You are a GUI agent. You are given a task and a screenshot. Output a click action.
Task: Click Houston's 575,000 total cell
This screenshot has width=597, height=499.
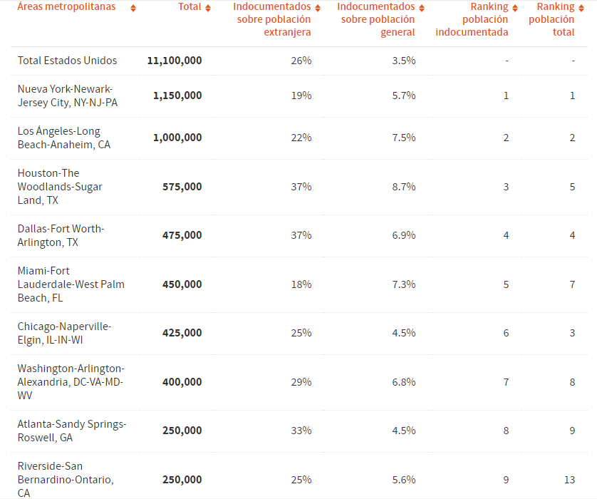pos(182,187)
